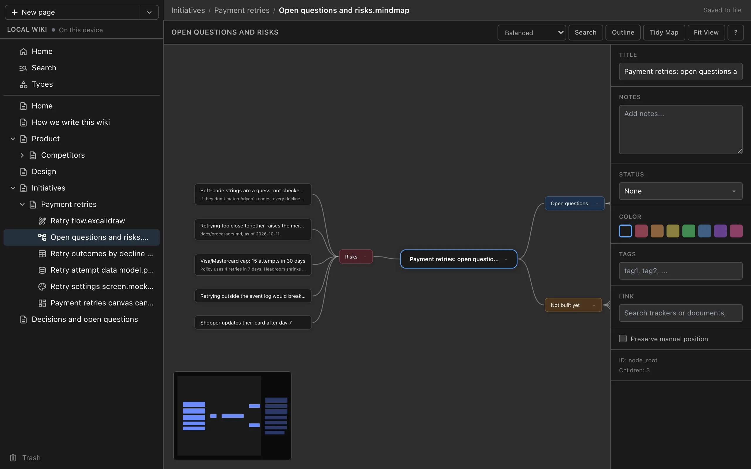751x469 pixels.
Task: Open Decisions and open questions page
Action: pyautogui.click(x=82, y=320)
